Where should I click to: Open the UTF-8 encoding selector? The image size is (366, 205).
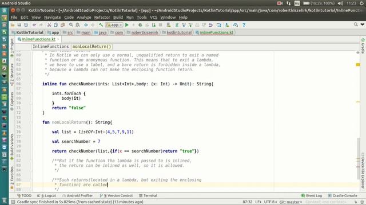[x=270, y=202]
